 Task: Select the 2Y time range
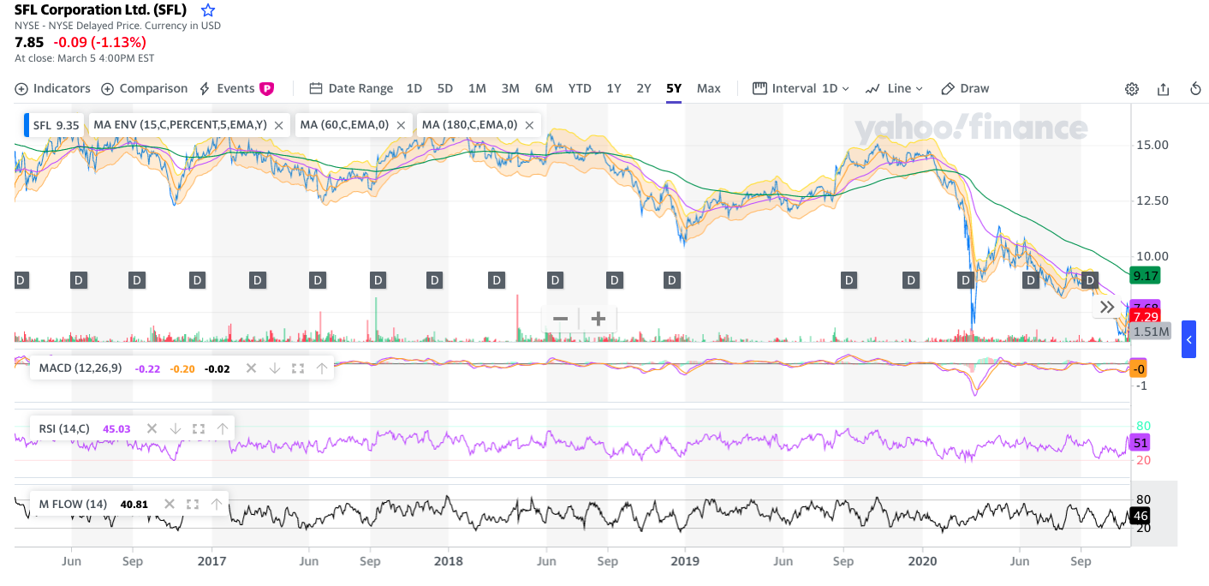coord(644,88)
